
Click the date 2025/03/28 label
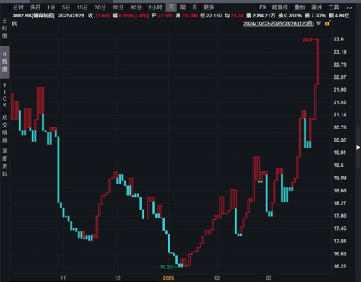71,16
